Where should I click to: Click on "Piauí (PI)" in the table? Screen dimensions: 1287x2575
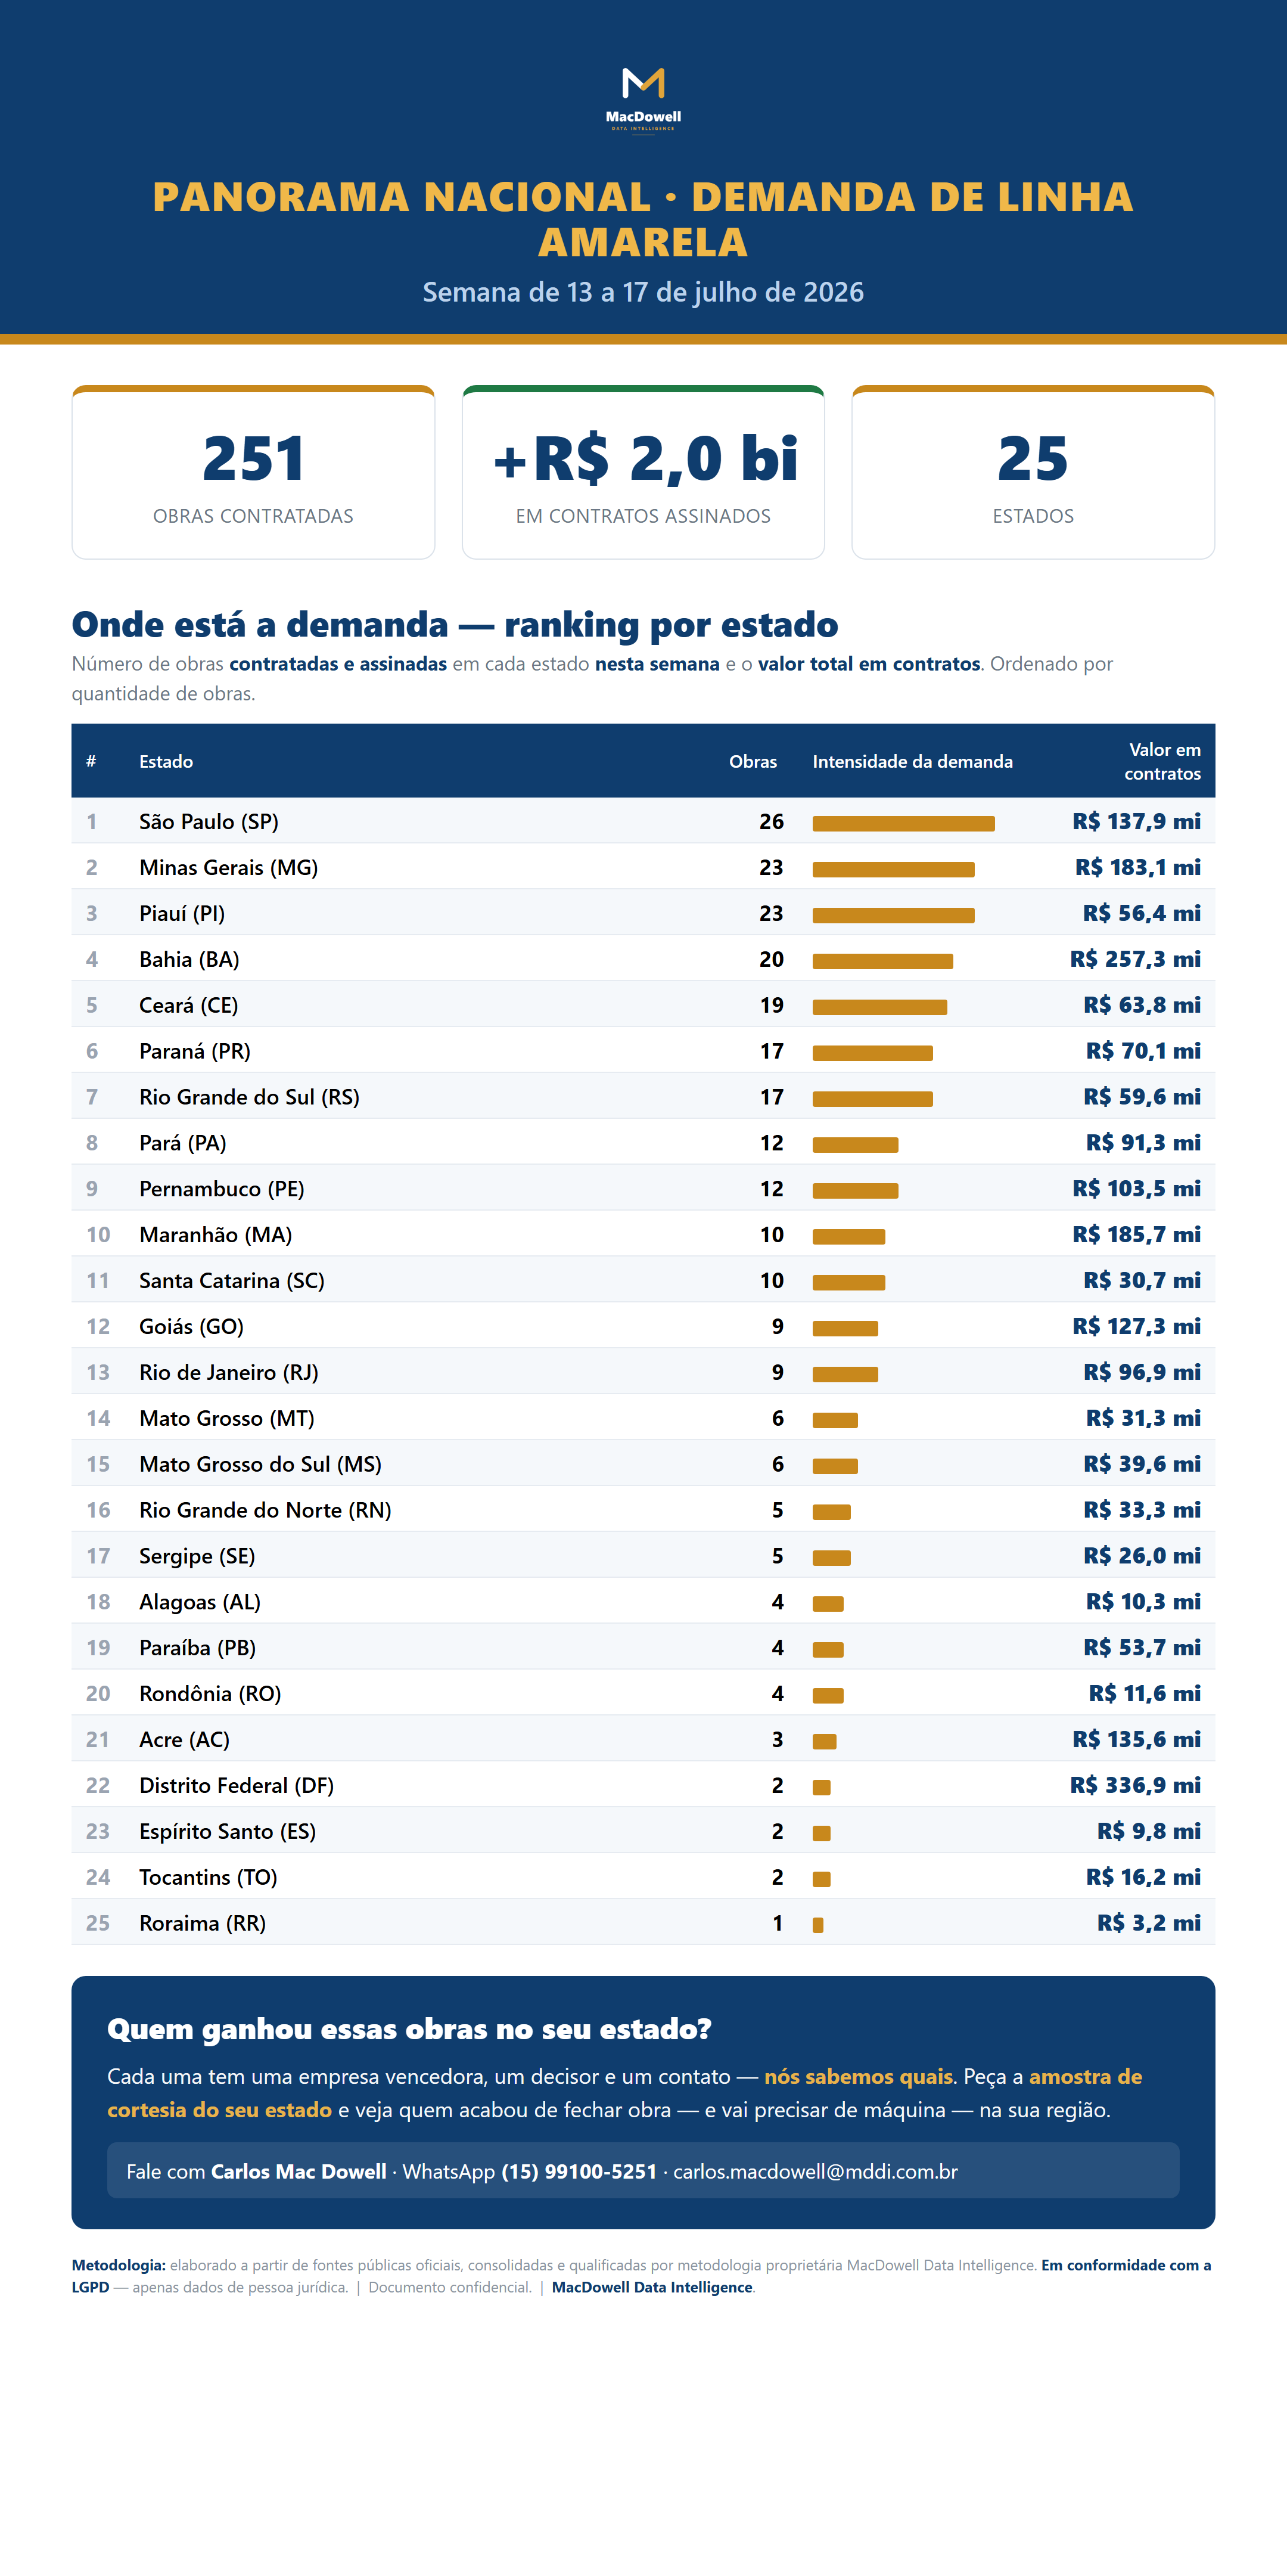click(x=182, y=914)
